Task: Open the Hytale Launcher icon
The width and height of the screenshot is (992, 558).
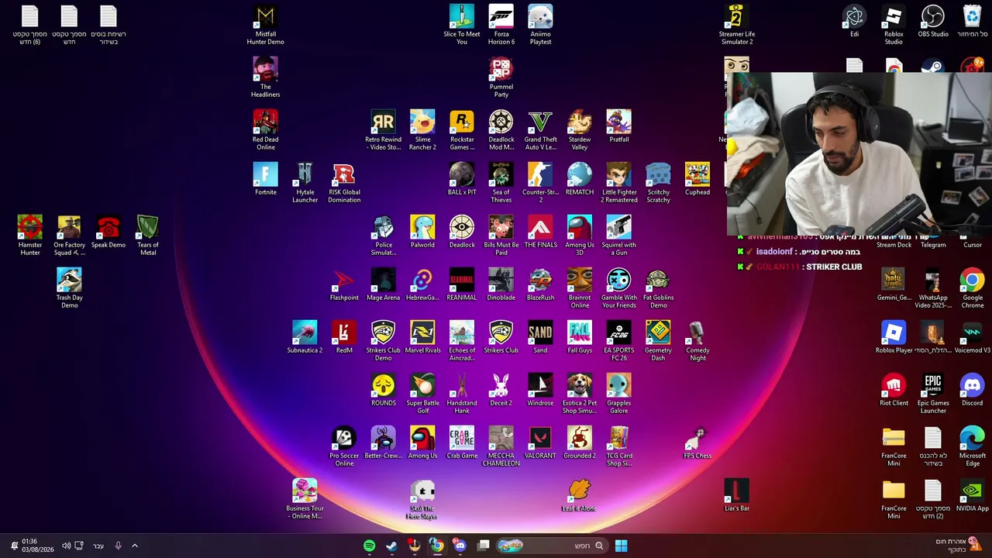Action: click(x=305, y=183)
